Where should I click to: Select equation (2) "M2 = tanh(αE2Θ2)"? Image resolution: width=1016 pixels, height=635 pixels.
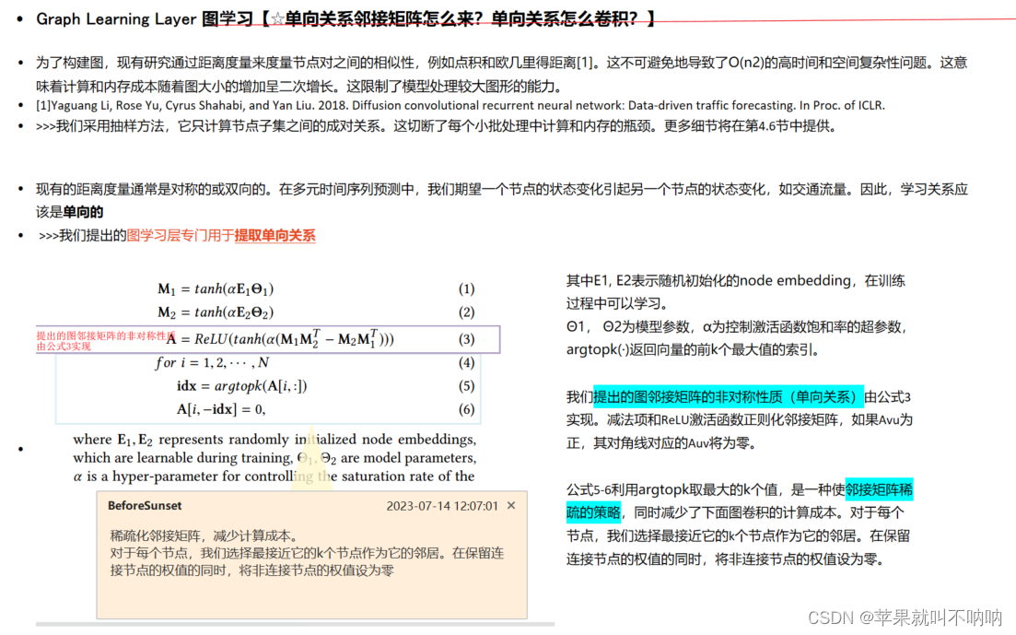point(216,312)
